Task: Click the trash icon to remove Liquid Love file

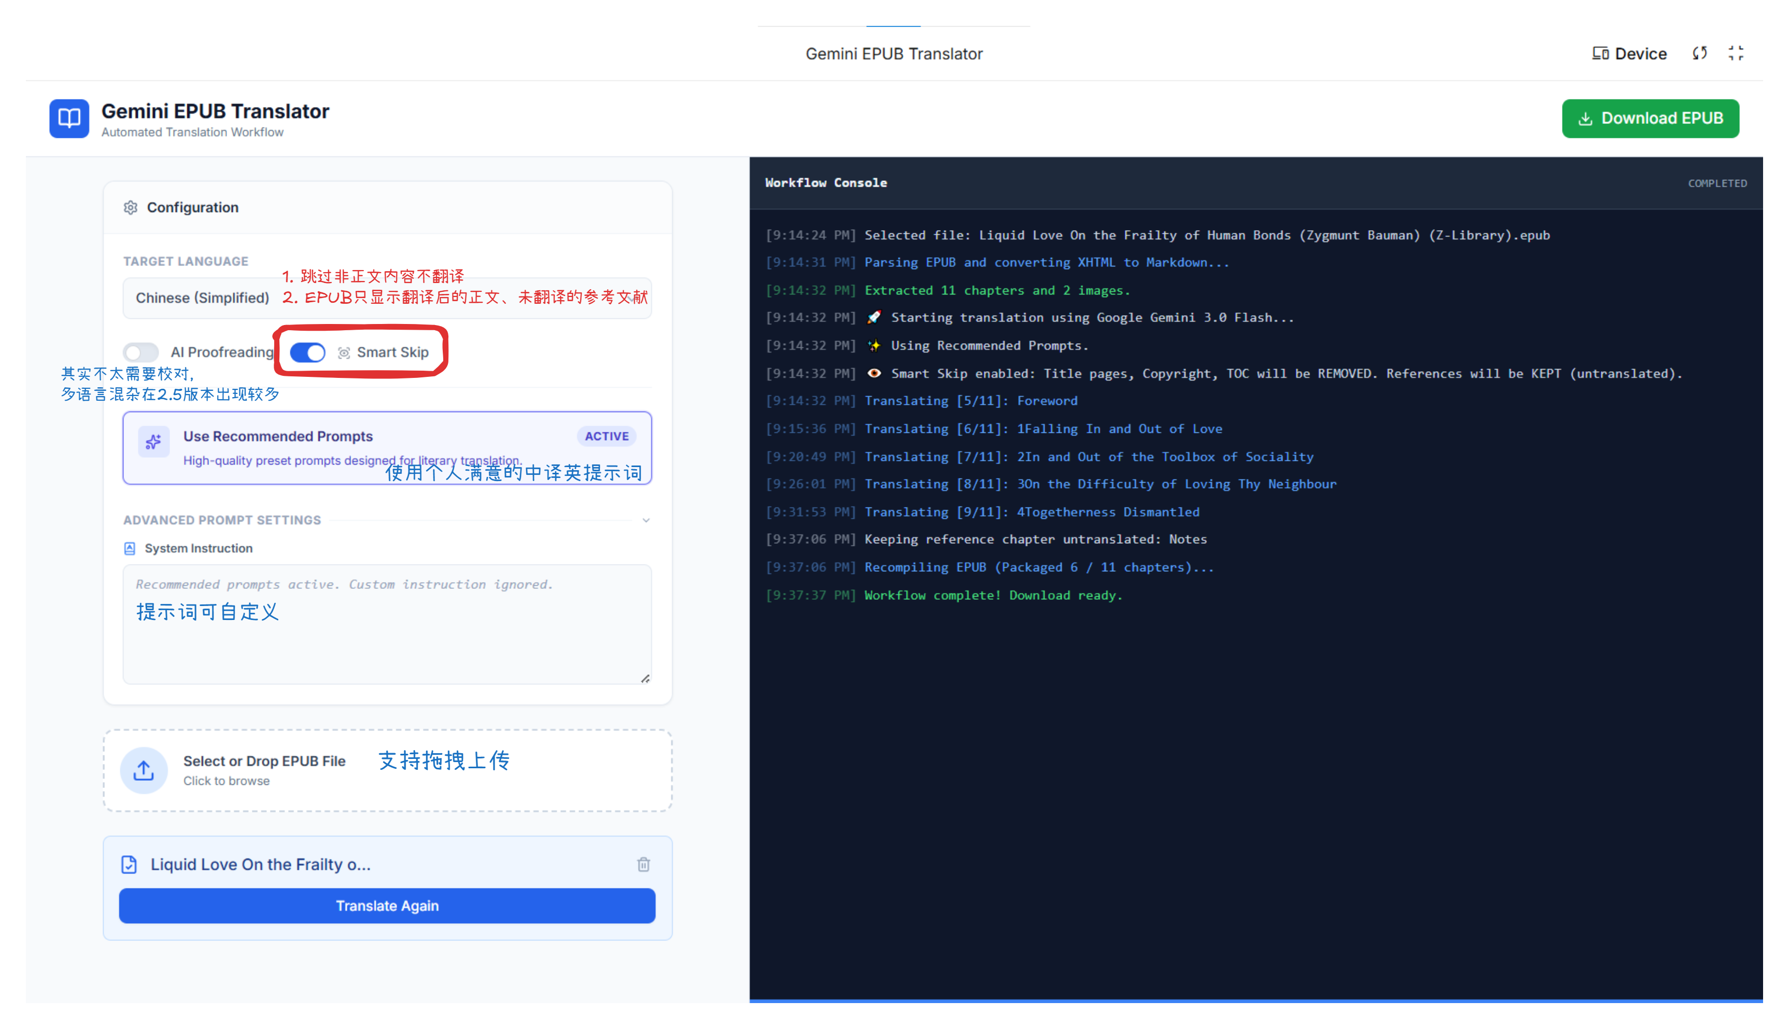Action: pyautogui.click(x=643, y=864)
